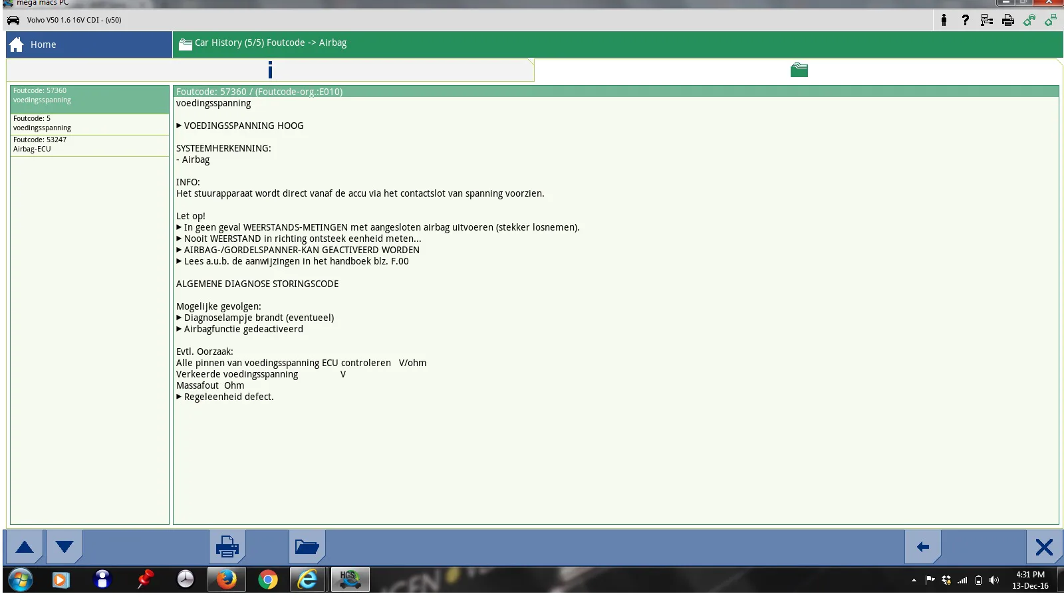The height and width of the screenshot is (598, 1064).
Task: Select Foutcode 5 voedingsspanning entry
Action: pos(89,124)
